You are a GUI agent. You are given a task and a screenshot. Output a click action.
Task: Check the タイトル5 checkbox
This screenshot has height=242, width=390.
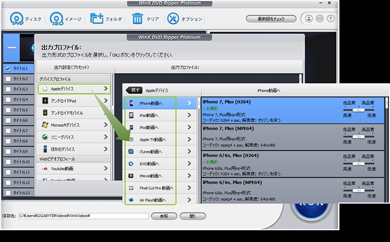click(x=8, y=110)
